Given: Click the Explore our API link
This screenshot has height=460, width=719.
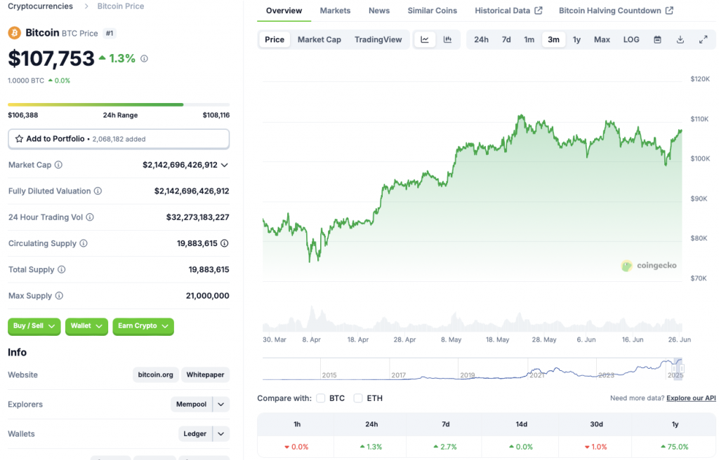Looking at the screenshot, I should click(x=691, y=398).
